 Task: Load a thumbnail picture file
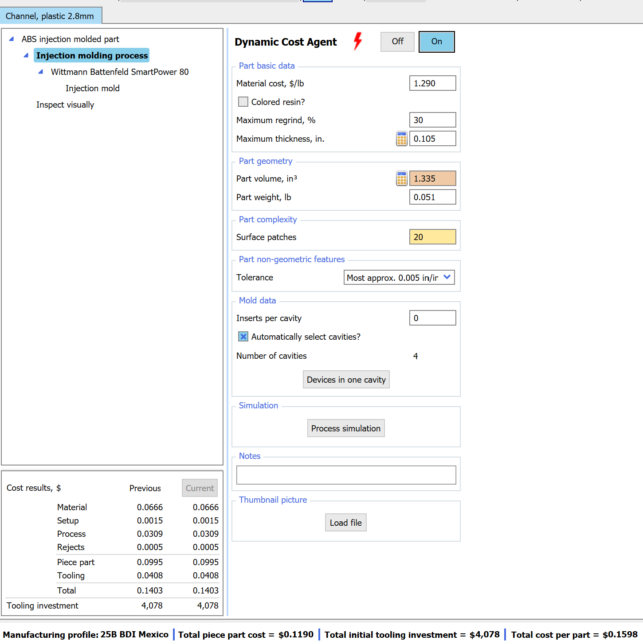pos(345,522)
